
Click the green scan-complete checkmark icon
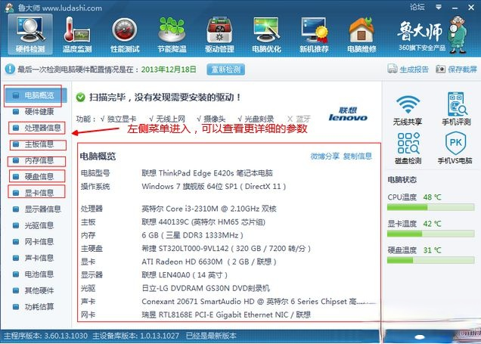point(80,98)
